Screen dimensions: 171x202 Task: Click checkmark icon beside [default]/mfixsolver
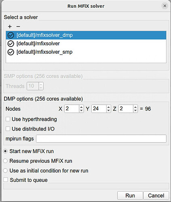pyautogui.click(x=11, y=44)
